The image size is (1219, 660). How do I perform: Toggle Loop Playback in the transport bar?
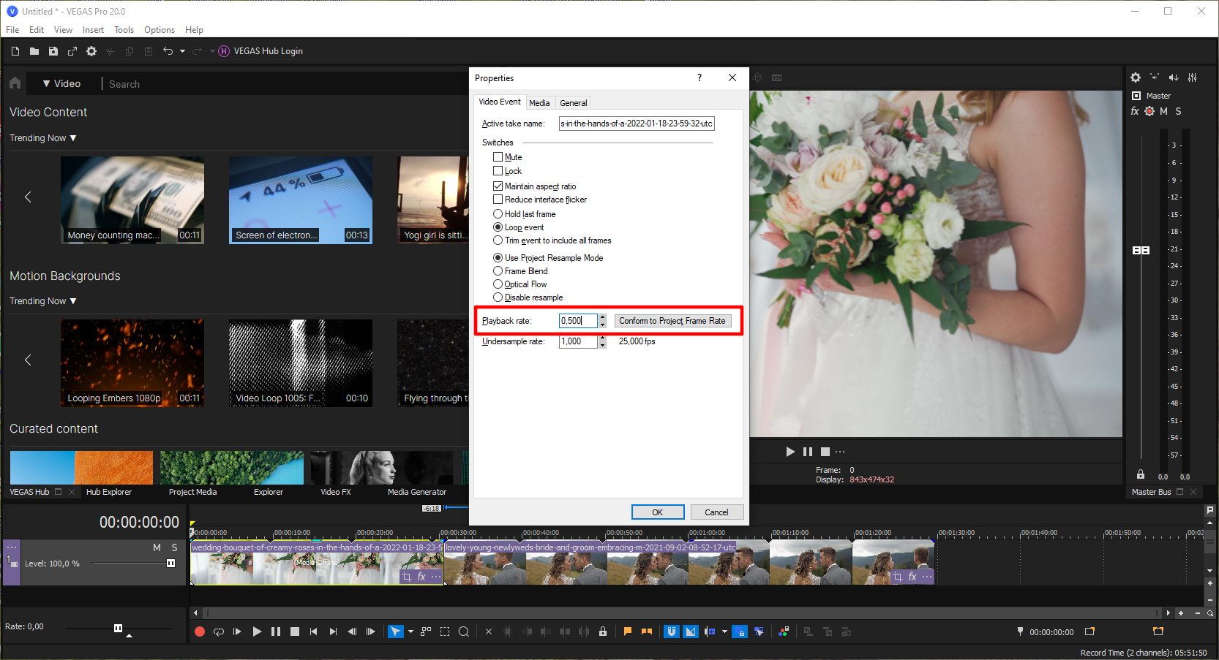[x=219, y=631]
